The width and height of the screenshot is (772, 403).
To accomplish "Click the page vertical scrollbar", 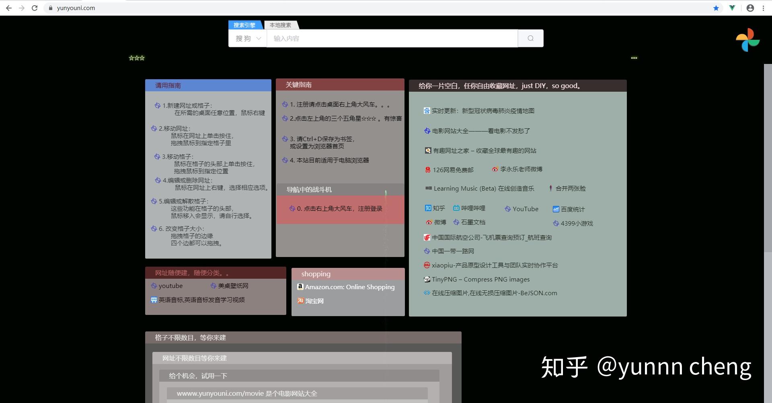I will click(768, 158).
